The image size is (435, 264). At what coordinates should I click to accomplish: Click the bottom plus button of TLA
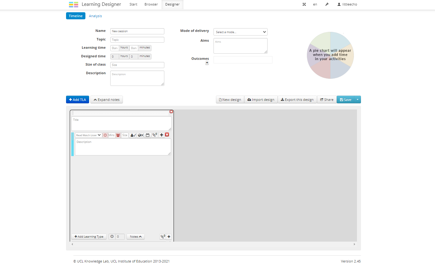coord(169,237)
